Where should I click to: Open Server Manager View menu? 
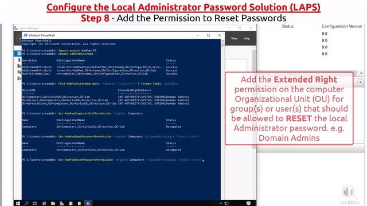[234, 38]
